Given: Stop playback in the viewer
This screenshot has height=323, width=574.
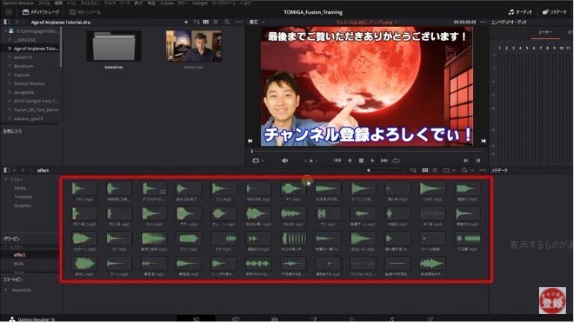Looking at the screenshot, I should (x=361, y=160).
